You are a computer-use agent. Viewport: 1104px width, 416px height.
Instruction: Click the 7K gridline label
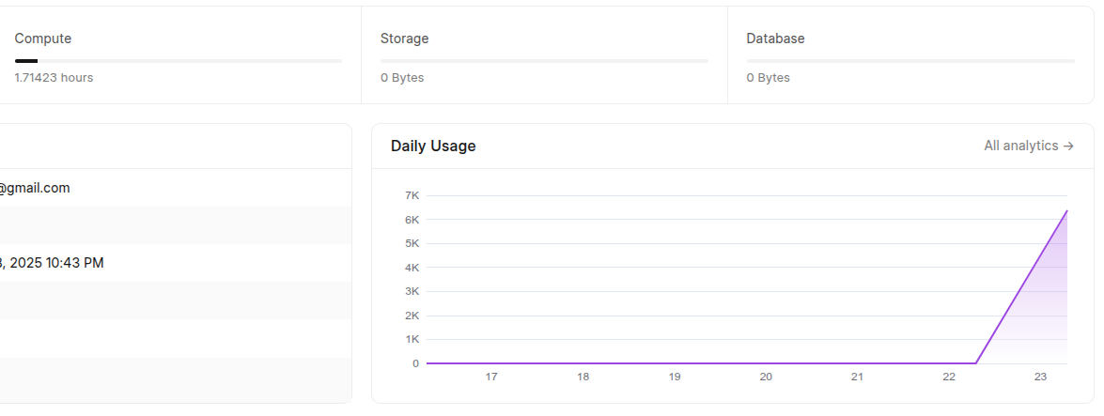[x=412, y=195]
